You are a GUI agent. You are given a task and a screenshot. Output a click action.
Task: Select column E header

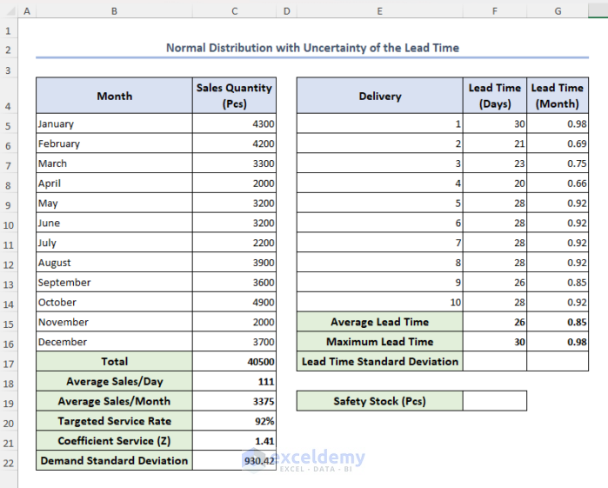click(379, 10)
